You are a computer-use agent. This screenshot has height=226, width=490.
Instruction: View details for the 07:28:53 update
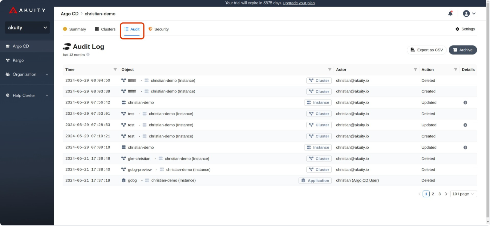pyautogui.click(x=465, y=125)
